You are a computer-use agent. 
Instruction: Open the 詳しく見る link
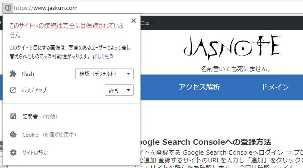(103, 56)
